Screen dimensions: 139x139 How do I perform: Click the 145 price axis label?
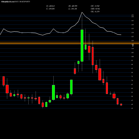pyautogui.click(x=132, y=21)
